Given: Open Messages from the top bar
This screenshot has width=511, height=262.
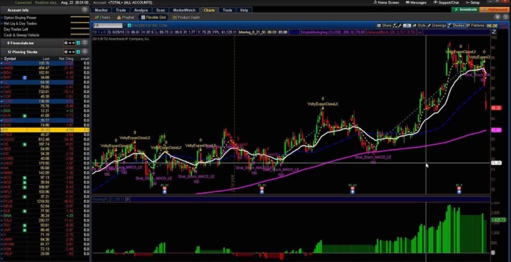Looking at the screenshot, I should coord(416,2).
